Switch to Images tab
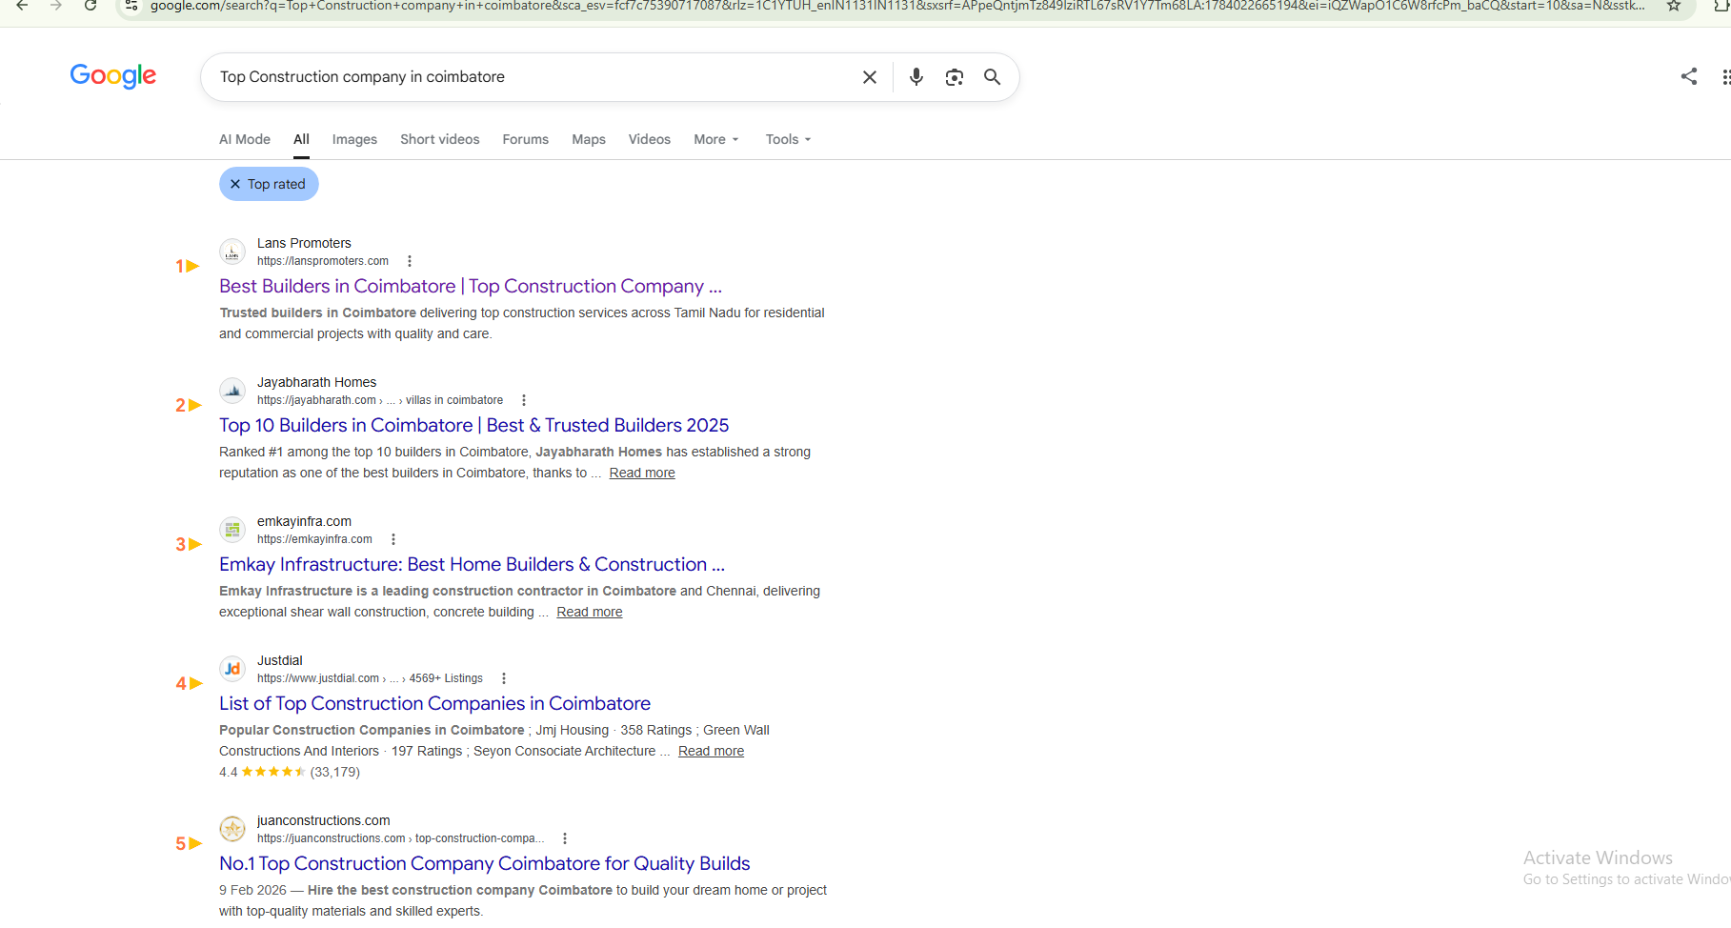This screenshot has height=928, width=1731. tap(354, 139)
